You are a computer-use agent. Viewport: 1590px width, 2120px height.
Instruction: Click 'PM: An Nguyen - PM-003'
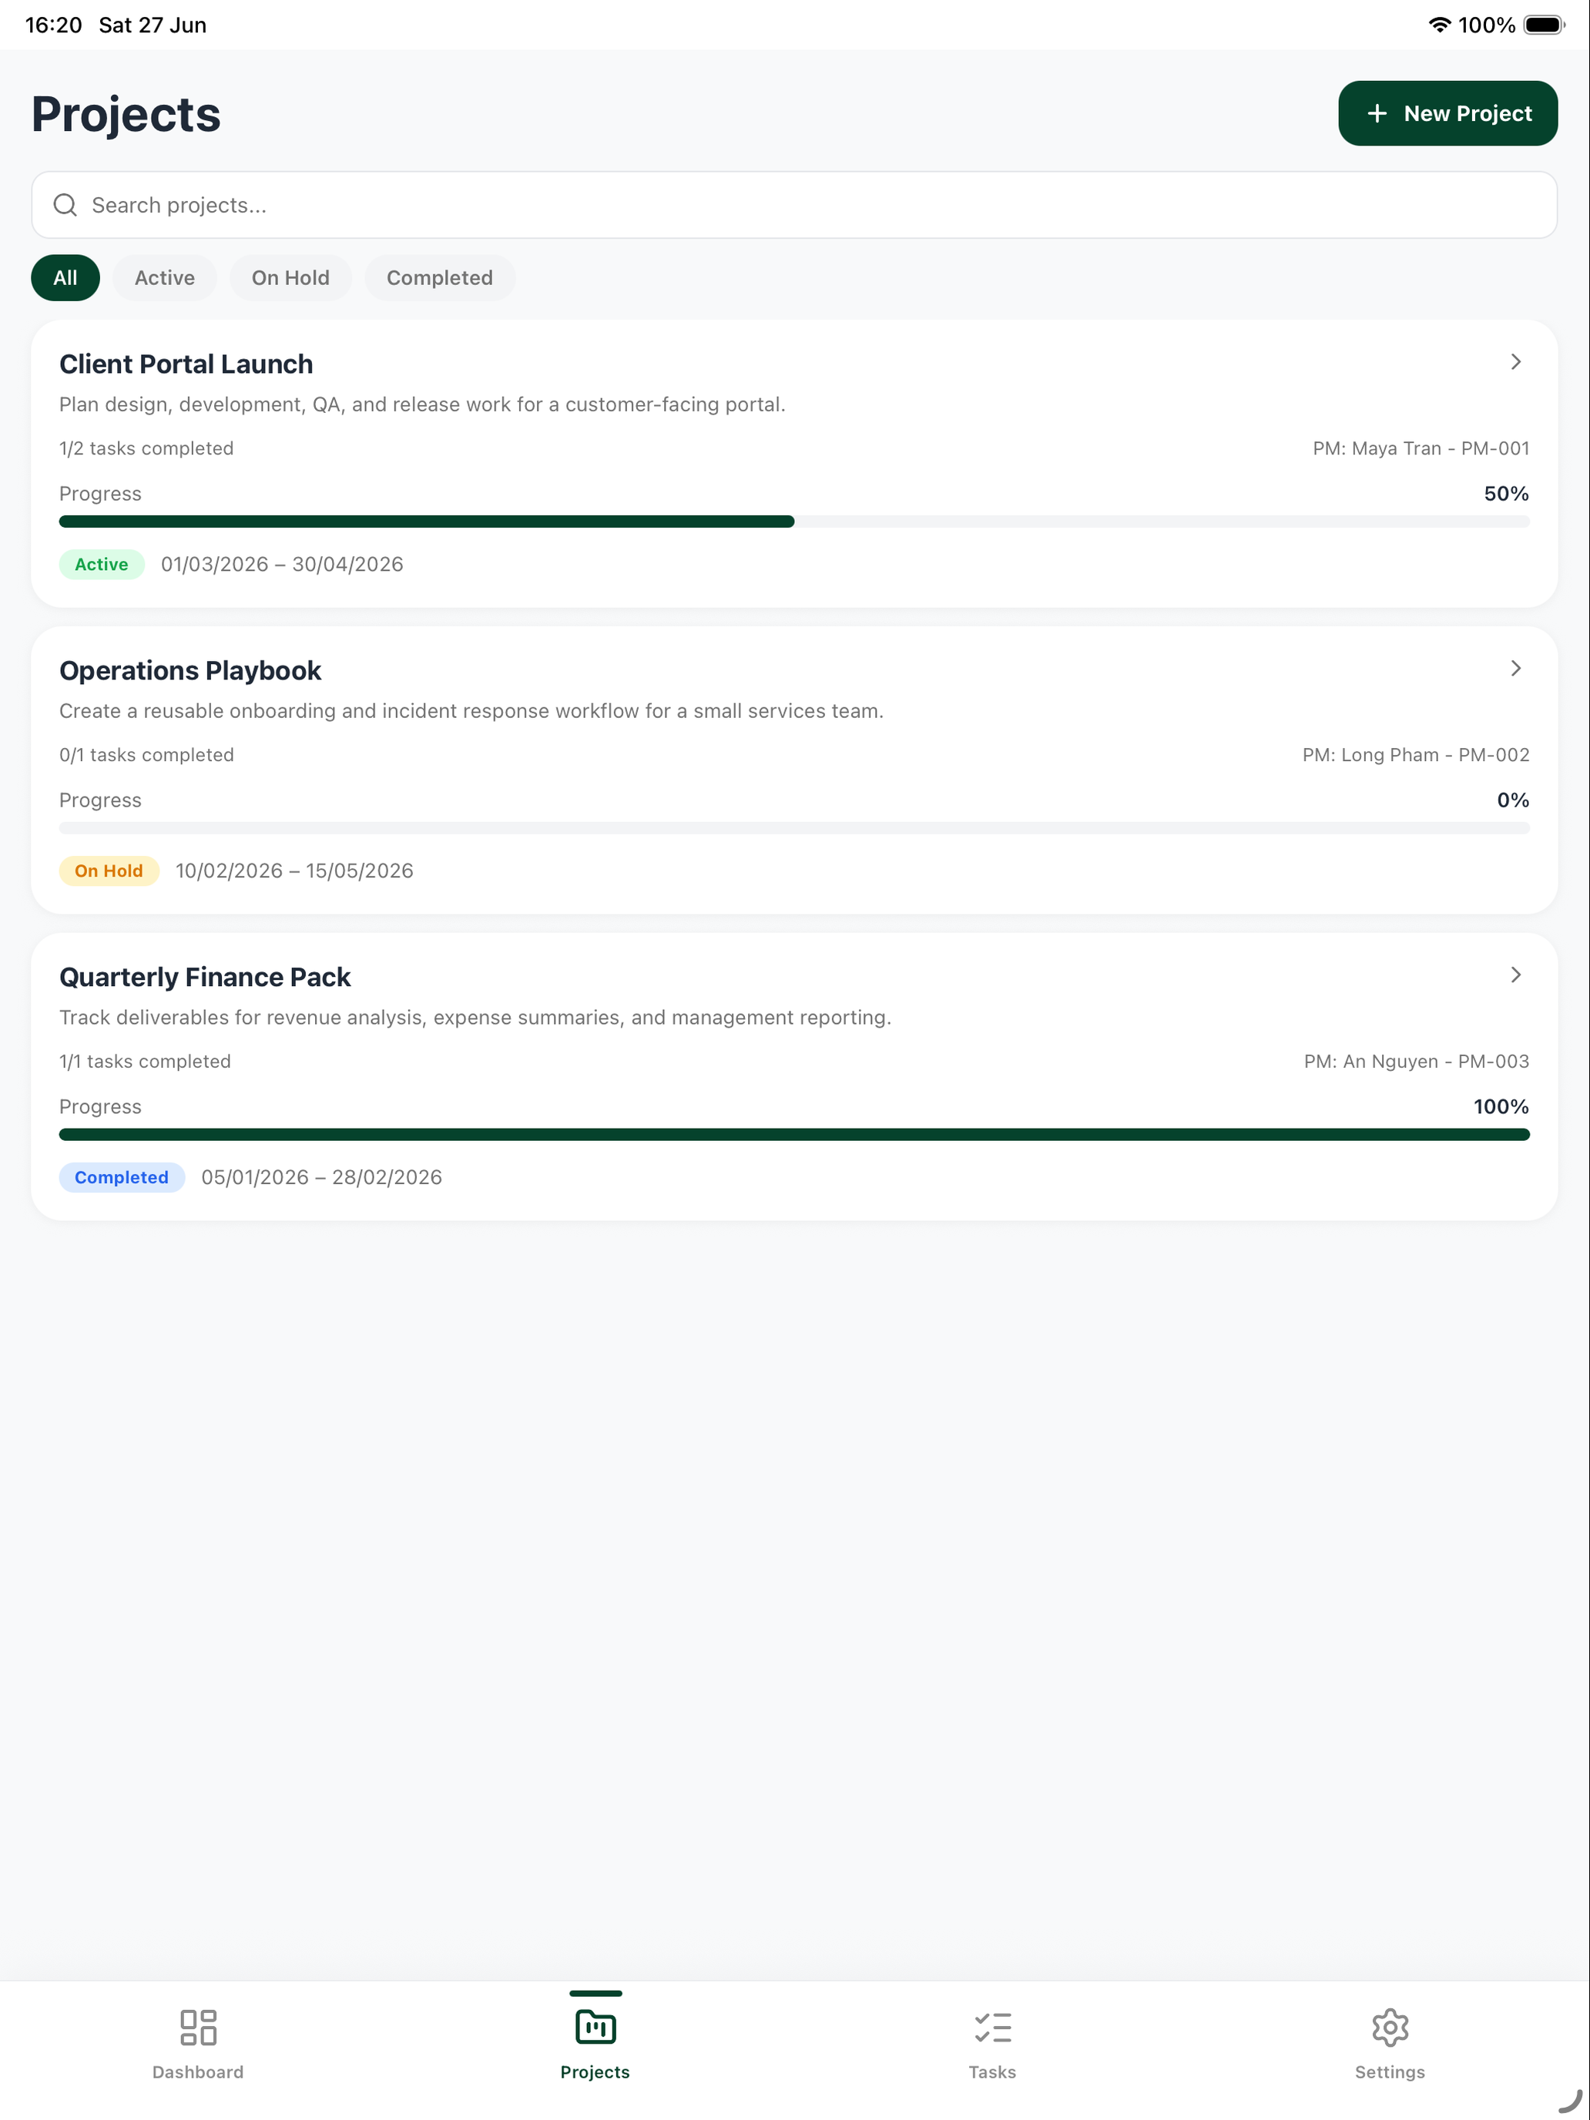click(1417, 1062)
